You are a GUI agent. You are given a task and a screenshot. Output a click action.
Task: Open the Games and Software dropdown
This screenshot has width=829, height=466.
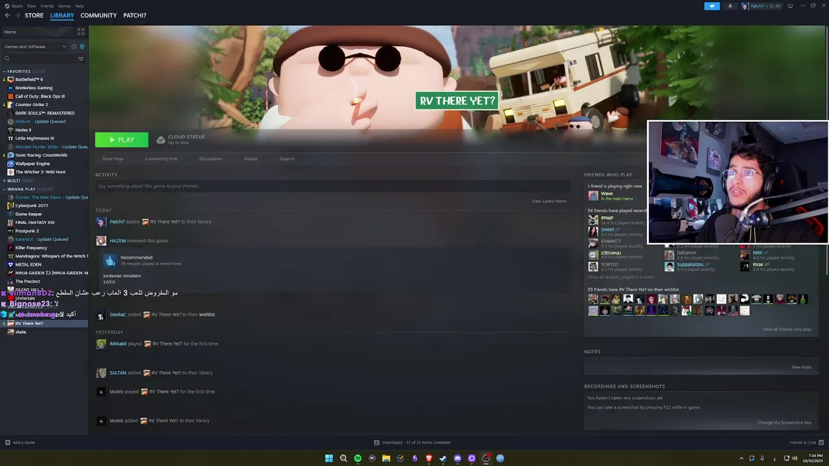click(36, 47)
